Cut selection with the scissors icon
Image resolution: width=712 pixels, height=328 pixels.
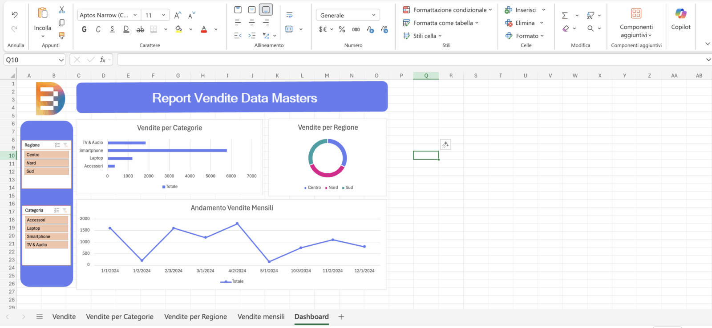click(x=61, y=10)
